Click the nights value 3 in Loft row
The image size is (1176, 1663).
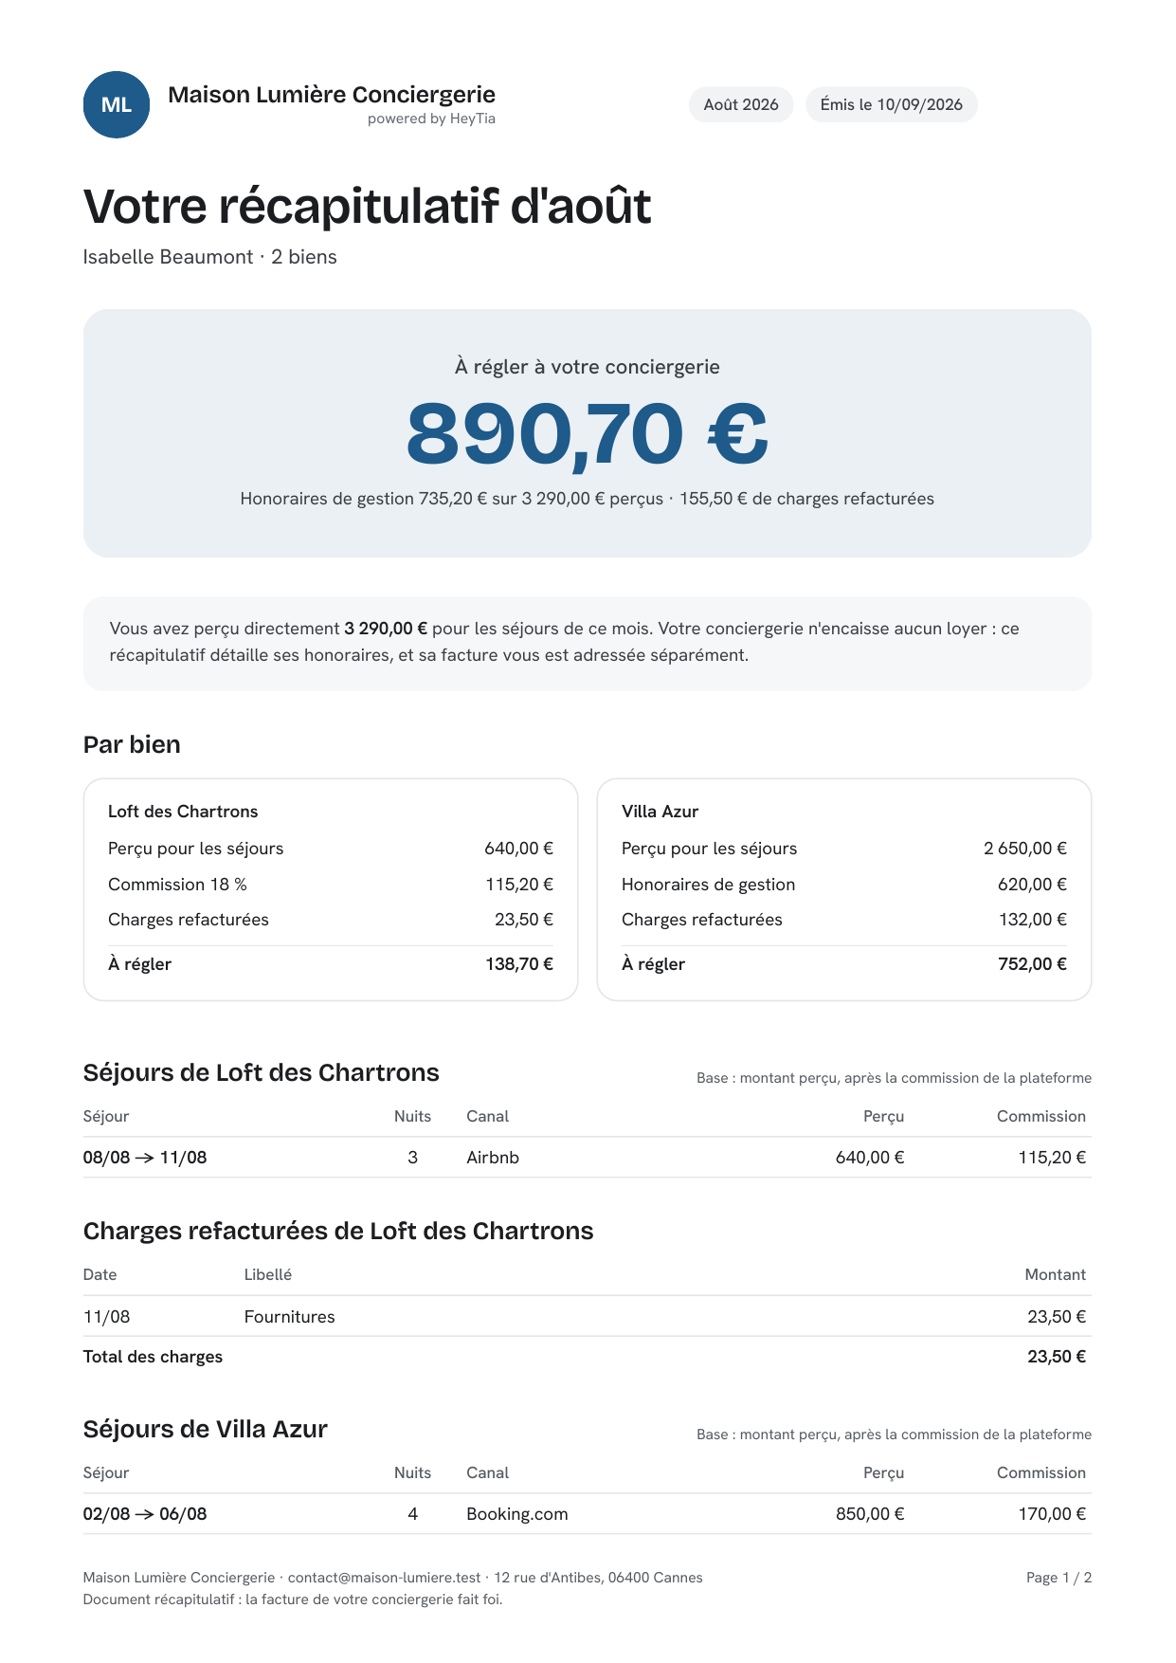[412, 1158]
